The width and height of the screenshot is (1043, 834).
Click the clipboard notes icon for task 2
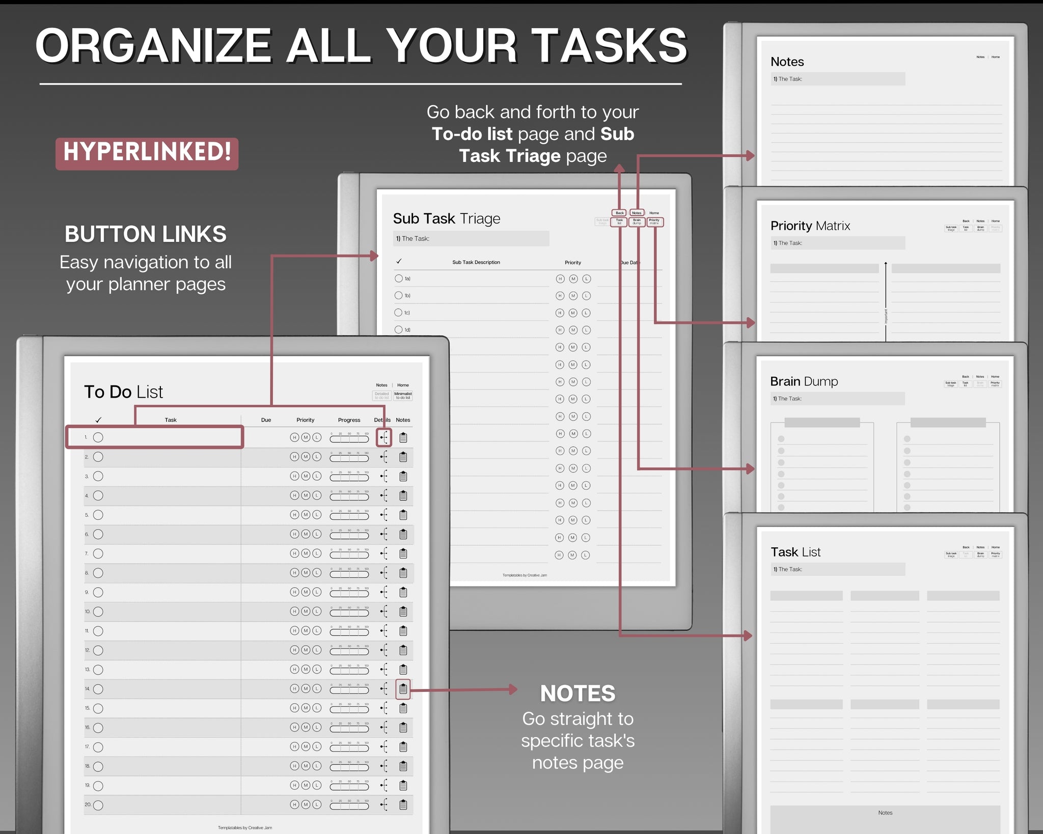403,457
